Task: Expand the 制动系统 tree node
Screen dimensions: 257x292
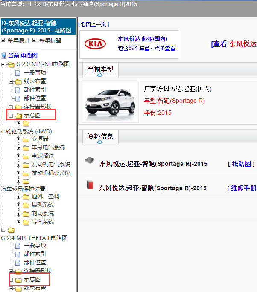Action: pos(18,214)
